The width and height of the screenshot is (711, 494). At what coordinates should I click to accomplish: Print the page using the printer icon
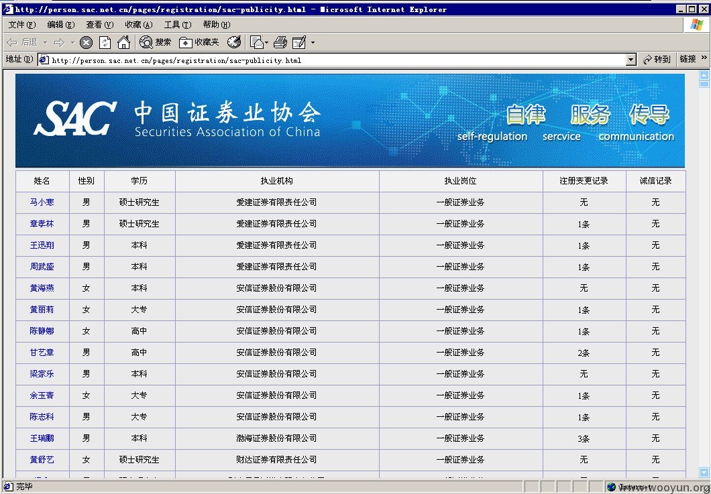pyautogui.click(x=280, y=43)
